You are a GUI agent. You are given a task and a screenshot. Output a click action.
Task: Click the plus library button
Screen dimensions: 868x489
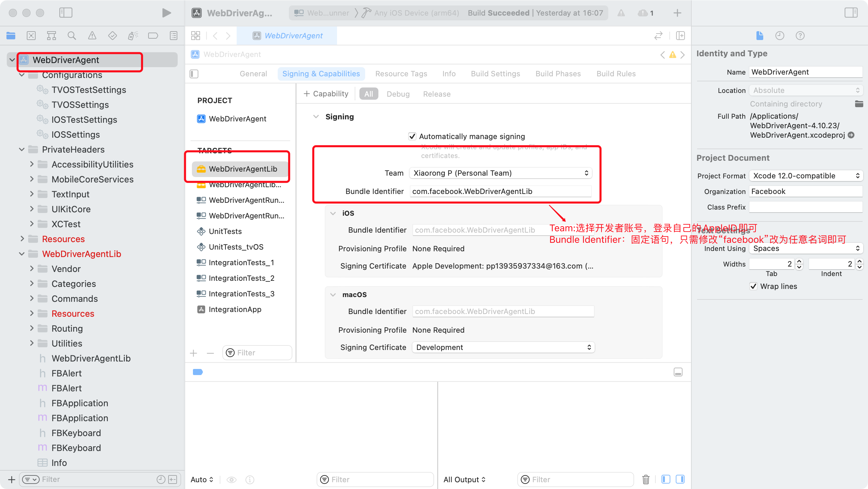677,13
